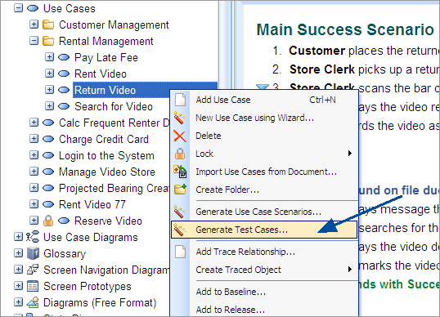Viewport: 440px width, 317px height.
Task: Expand the Screen Prototypes node
Action: click(18, 286)
